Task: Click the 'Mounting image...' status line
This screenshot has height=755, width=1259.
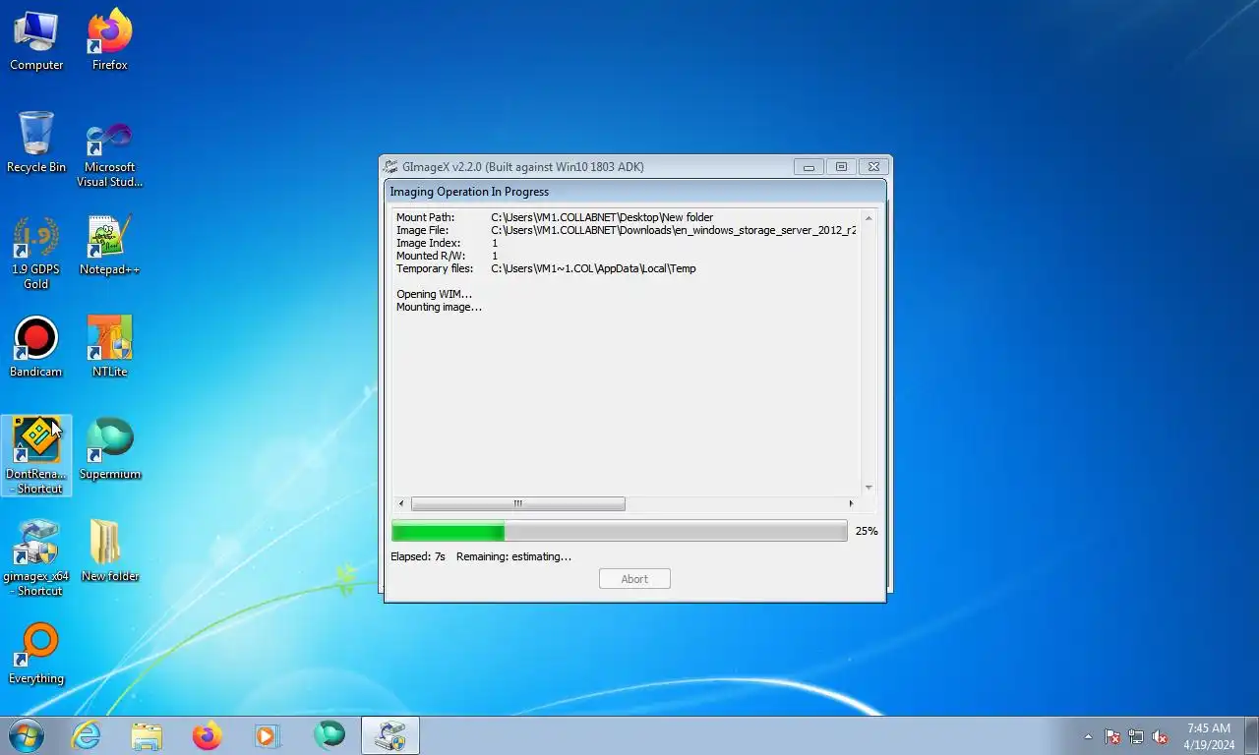Action: tap(439, 307)
